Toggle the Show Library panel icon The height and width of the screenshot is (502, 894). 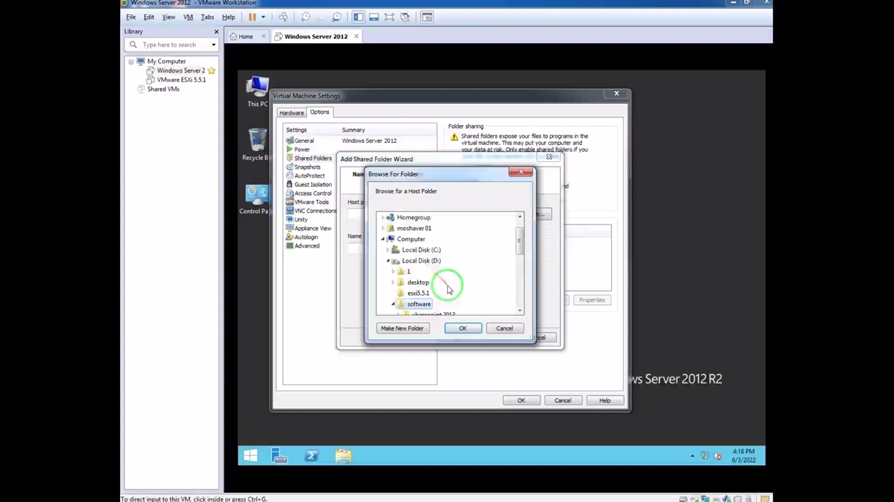click(x=358, y=17)
